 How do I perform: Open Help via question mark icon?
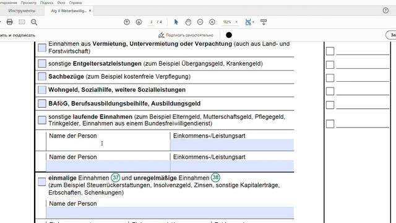pos(385,11)
